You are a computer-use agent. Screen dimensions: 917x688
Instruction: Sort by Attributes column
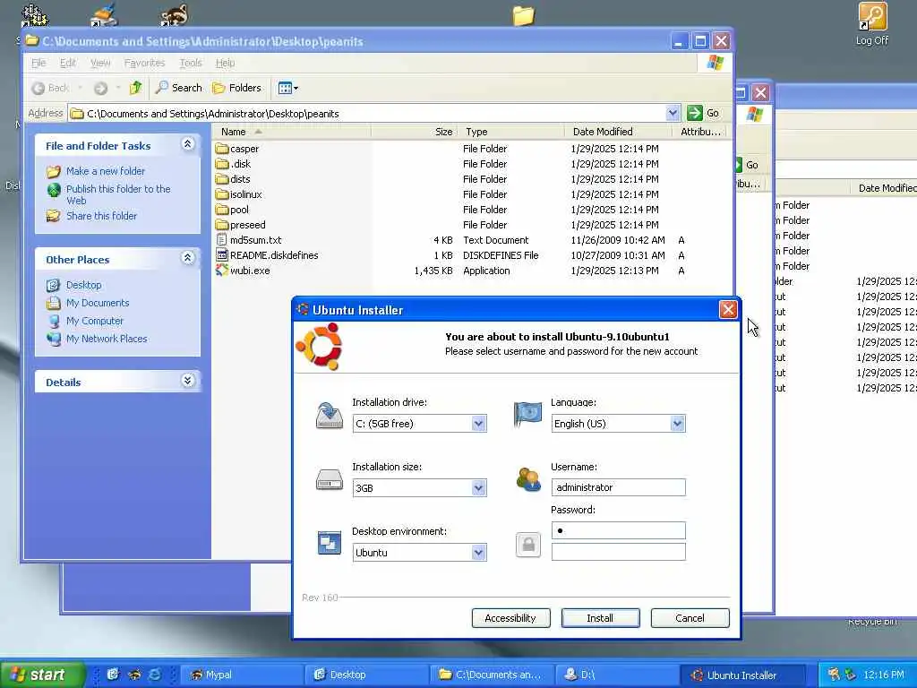[x=700, y=132]
